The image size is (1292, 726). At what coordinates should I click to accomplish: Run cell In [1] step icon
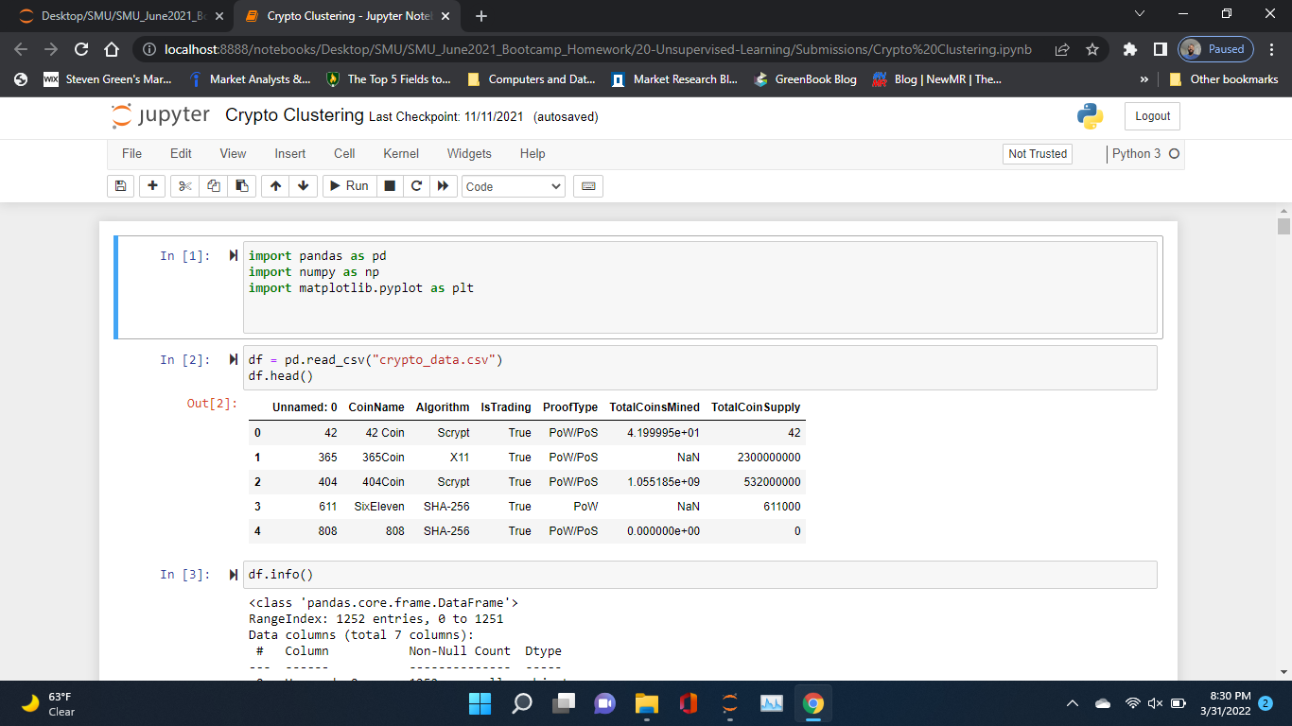point(234,256)
